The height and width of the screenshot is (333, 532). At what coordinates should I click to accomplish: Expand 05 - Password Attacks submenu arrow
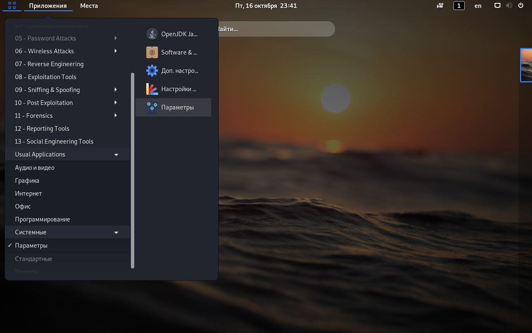116,38
